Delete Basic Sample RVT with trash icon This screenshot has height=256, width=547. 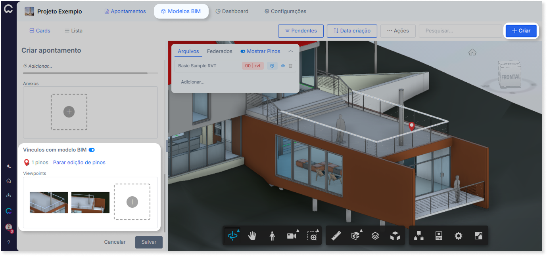pyautogui.click(x=290, y=66)
